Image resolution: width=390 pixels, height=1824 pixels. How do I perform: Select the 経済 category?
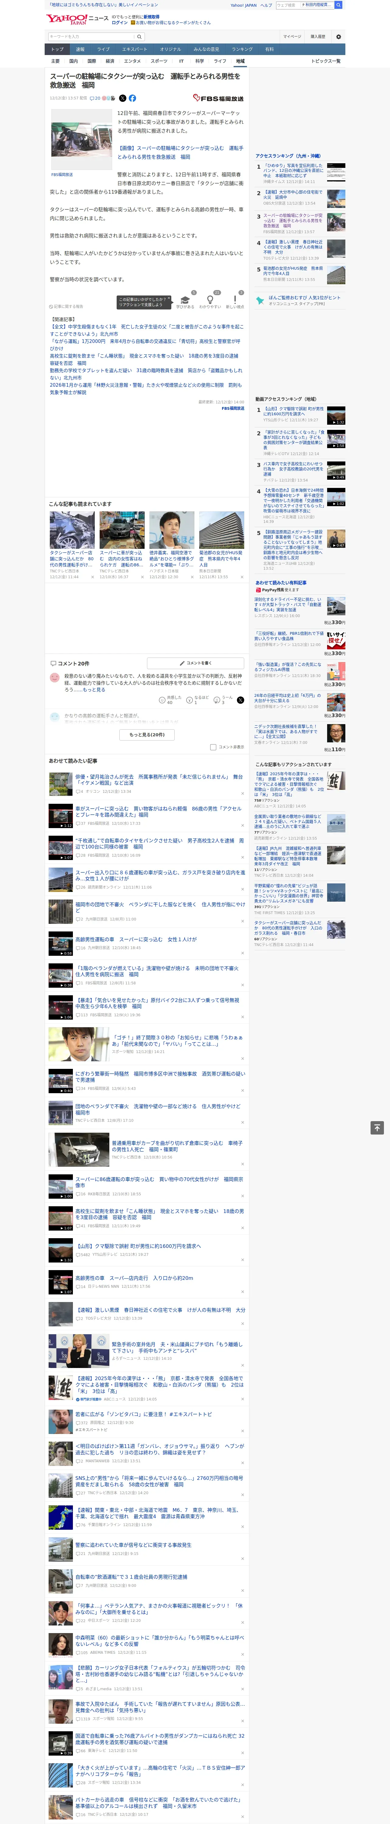click(x=110, y=61)
